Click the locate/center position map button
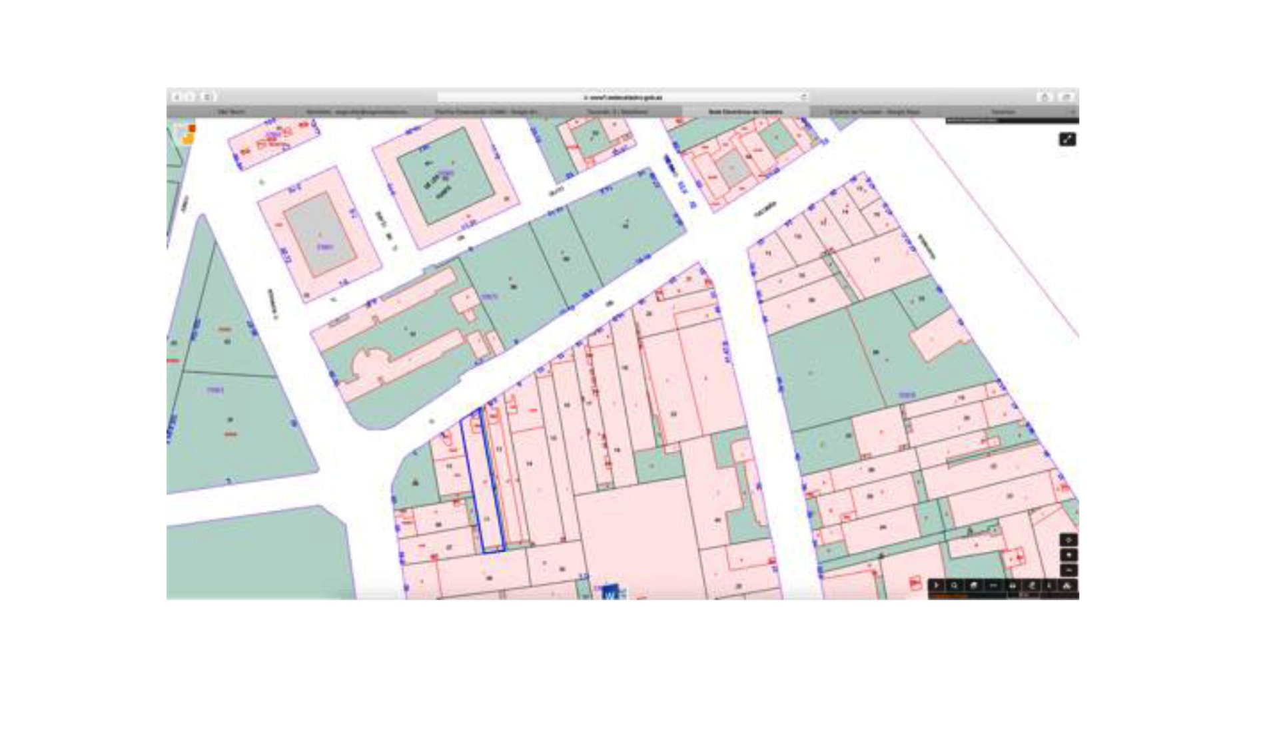 pos(1068,540)
